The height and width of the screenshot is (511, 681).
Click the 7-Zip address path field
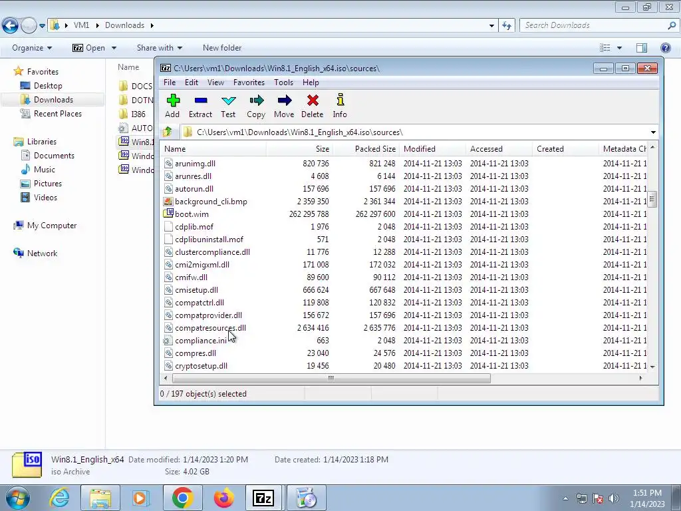pos(415,132)
